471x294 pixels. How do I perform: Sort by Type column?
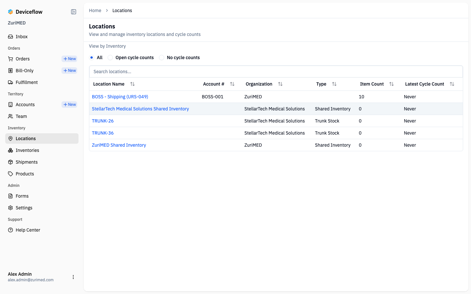click(x=334, y=84)
